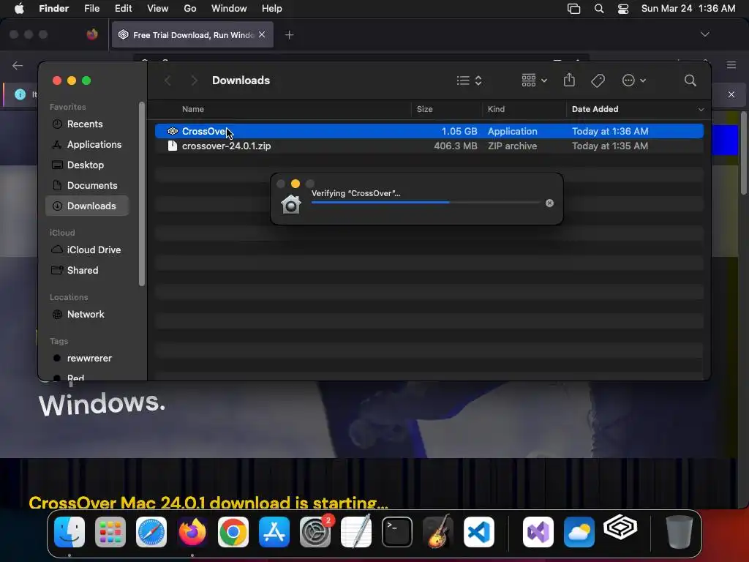Viewport: 749px width, 562px height.
Task: Click the Free Trial Download Firefox tab
Action: click(192, 34)
